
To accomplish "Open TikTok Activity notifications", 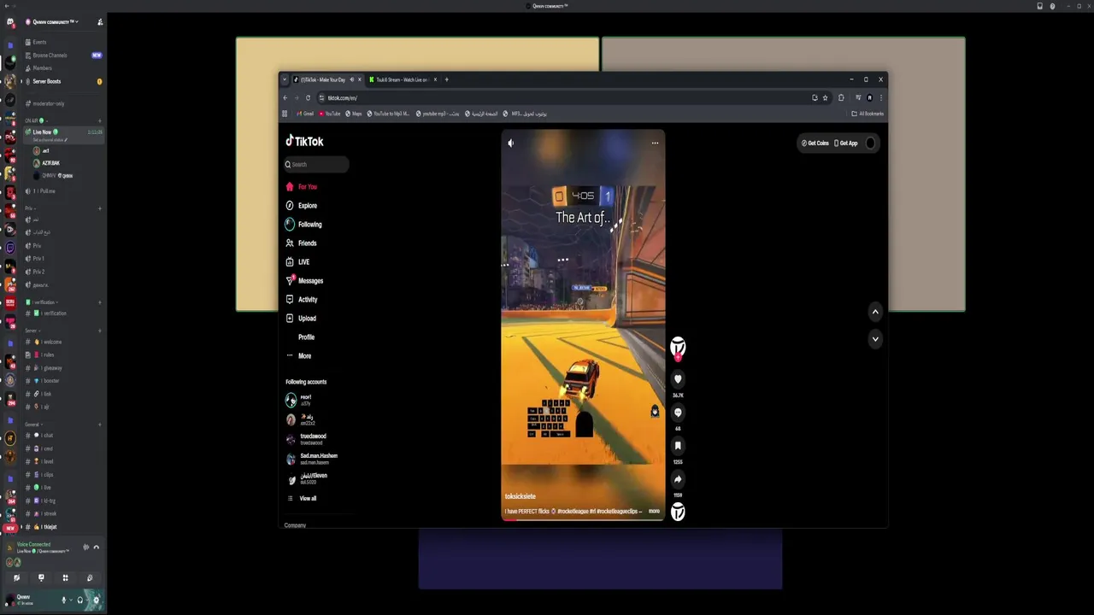I will pyautogui.click(x=302, y=300).
